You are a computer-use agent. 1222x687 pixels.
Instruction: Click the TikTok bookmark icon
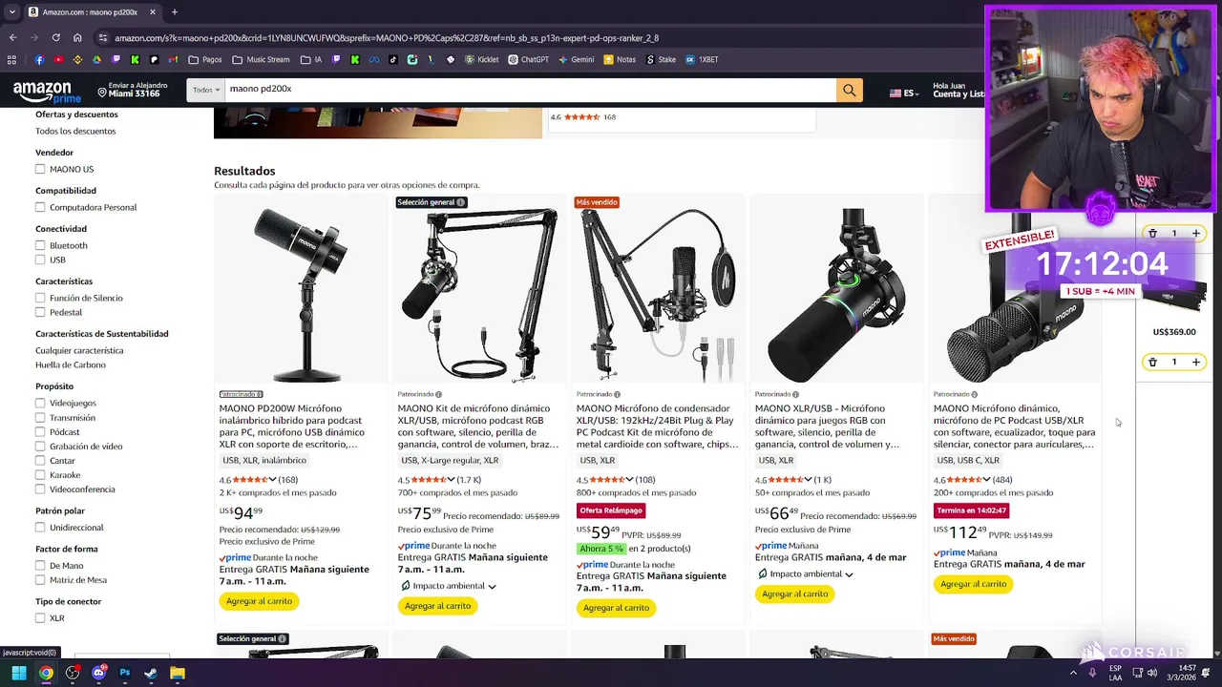(x=393, y=59)
